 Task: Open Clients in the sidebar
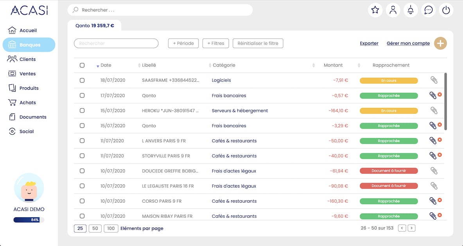coord(27,59)
